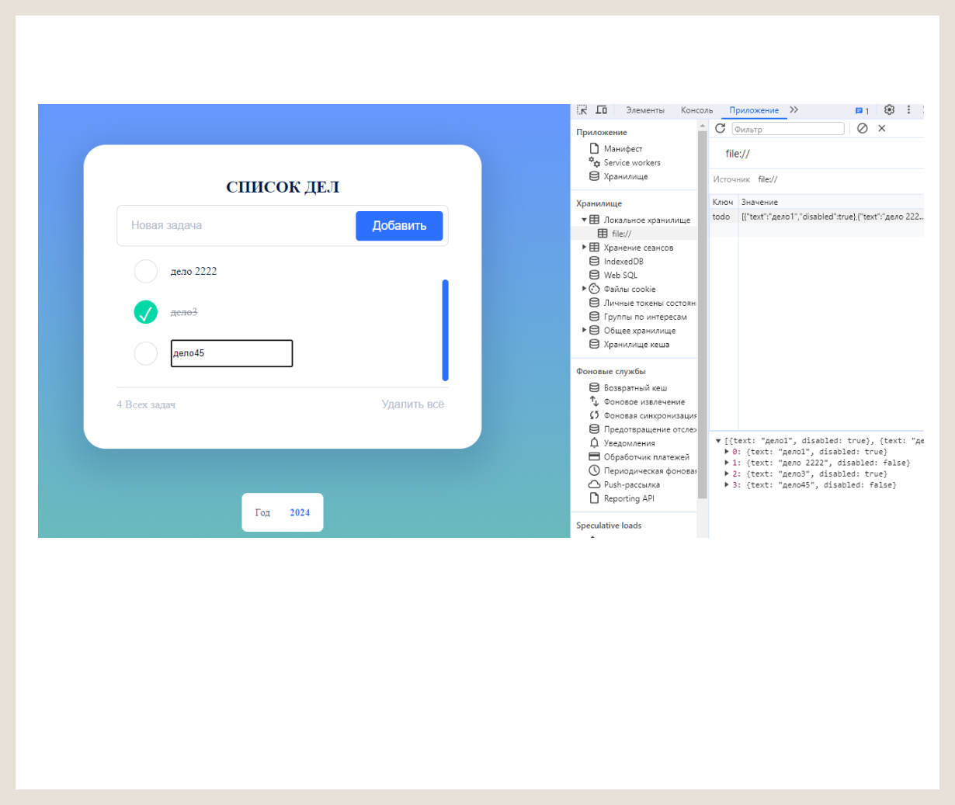Viewport: 955px width, 805px height.
Task: Click the Предотвращение отслеживания database icon
Action: point(594,429)
